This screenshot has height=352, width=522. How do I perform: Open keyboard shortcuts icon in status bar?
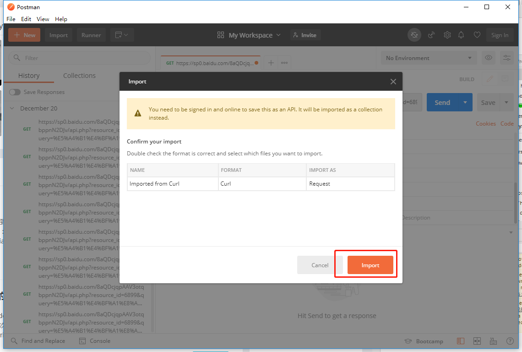493,341
